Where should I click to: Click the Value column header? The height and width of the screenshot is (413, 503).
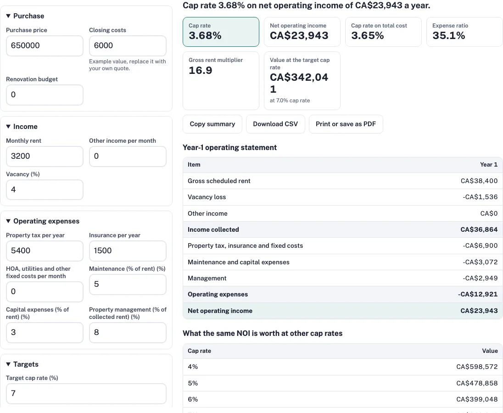490,351
